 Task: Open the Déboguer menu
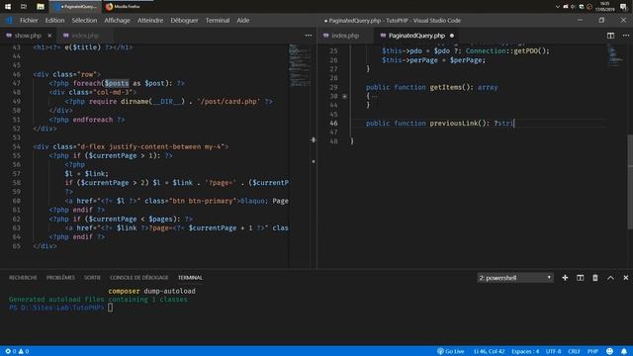click(x=184, y=20)
